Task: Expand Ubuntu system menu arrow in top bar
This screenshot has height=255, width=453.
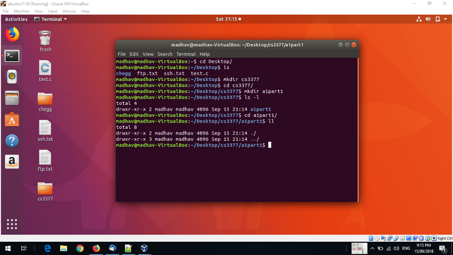Action: 445,19
